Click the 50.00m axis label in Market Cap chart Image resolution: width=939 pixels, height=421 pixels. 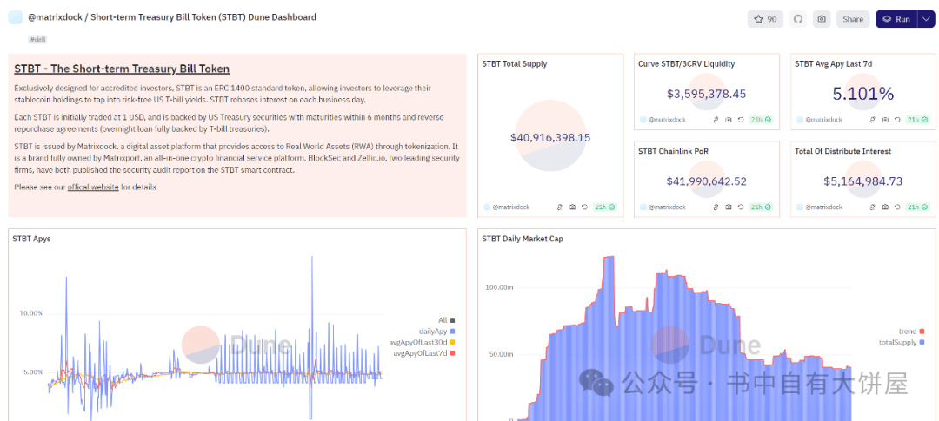pos(502,355)
